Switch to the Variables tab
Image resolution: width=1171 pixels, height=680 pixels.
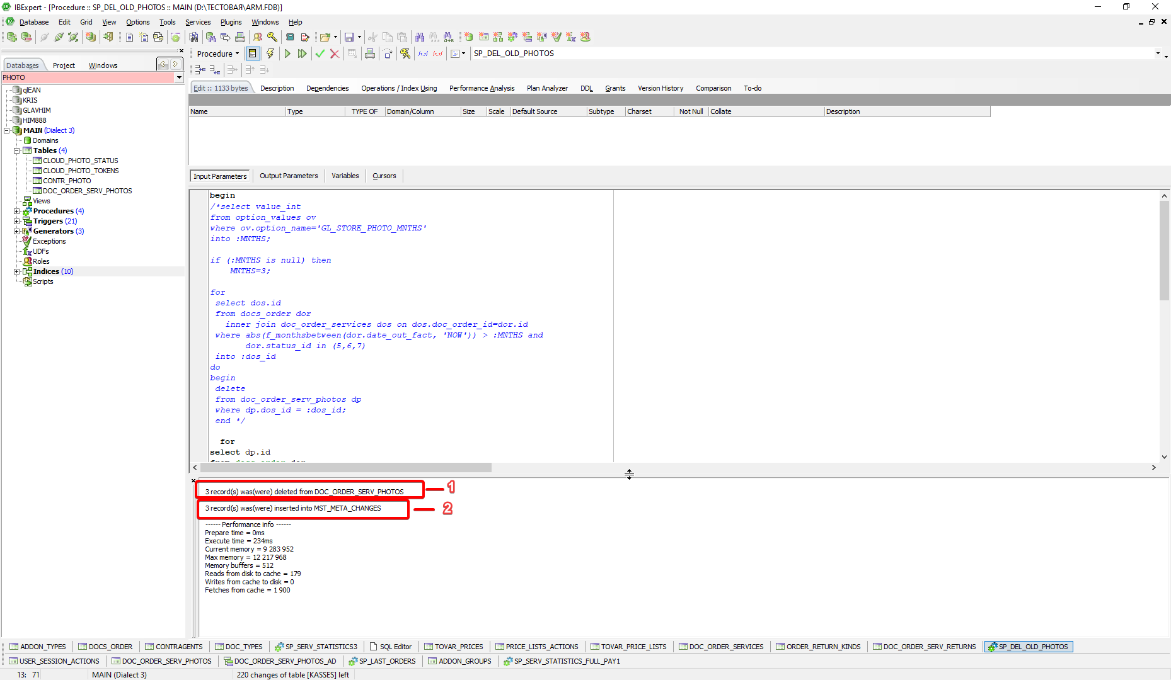click(345, 176)
